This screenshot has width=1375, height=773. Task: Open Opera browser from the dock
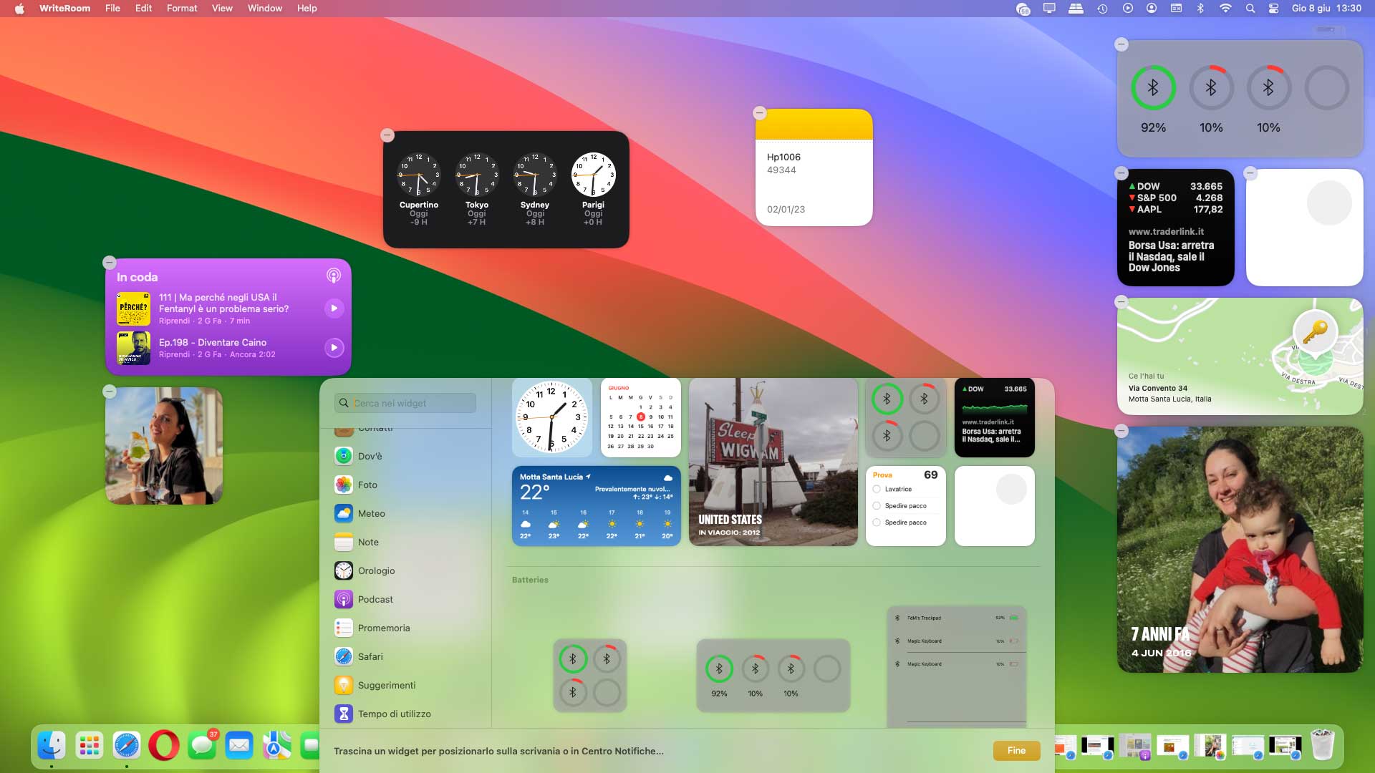tap(164, 746)
